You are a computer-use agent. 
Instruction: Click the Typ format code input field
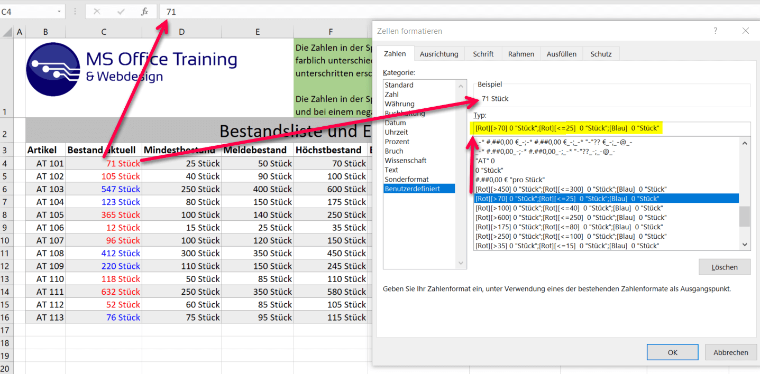tap(612, 128)
